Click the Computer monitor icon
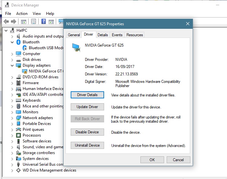 [x=18, y=54]
